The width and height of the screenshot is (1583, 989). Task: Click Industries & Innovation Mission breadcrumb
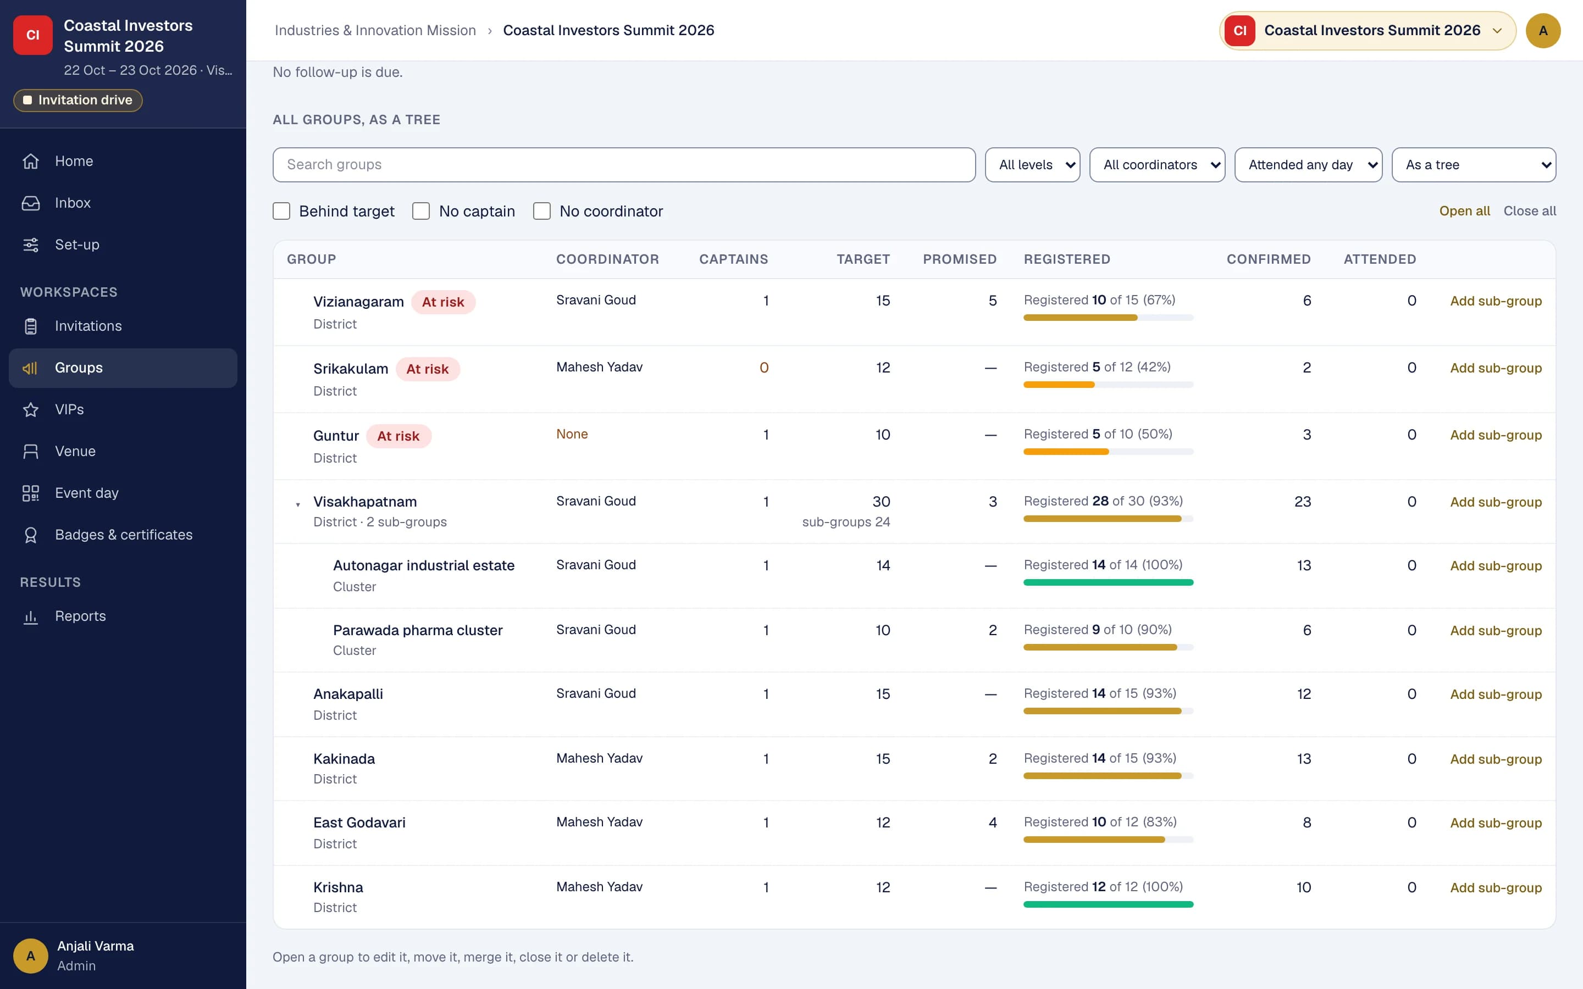point(375,30)
